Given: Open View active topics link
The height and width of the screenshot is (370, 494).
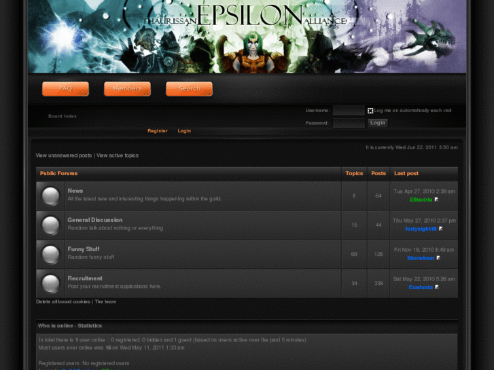Looking at the screenshot, I should coord(117,155).
